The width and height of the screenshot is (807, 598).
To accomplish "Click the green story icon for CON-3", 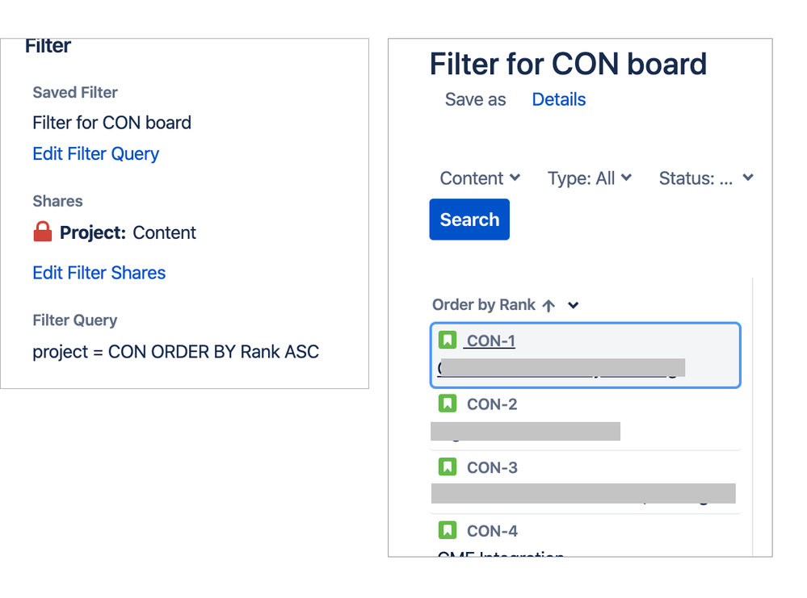I will pyautogui.click(x=448, y=466).
